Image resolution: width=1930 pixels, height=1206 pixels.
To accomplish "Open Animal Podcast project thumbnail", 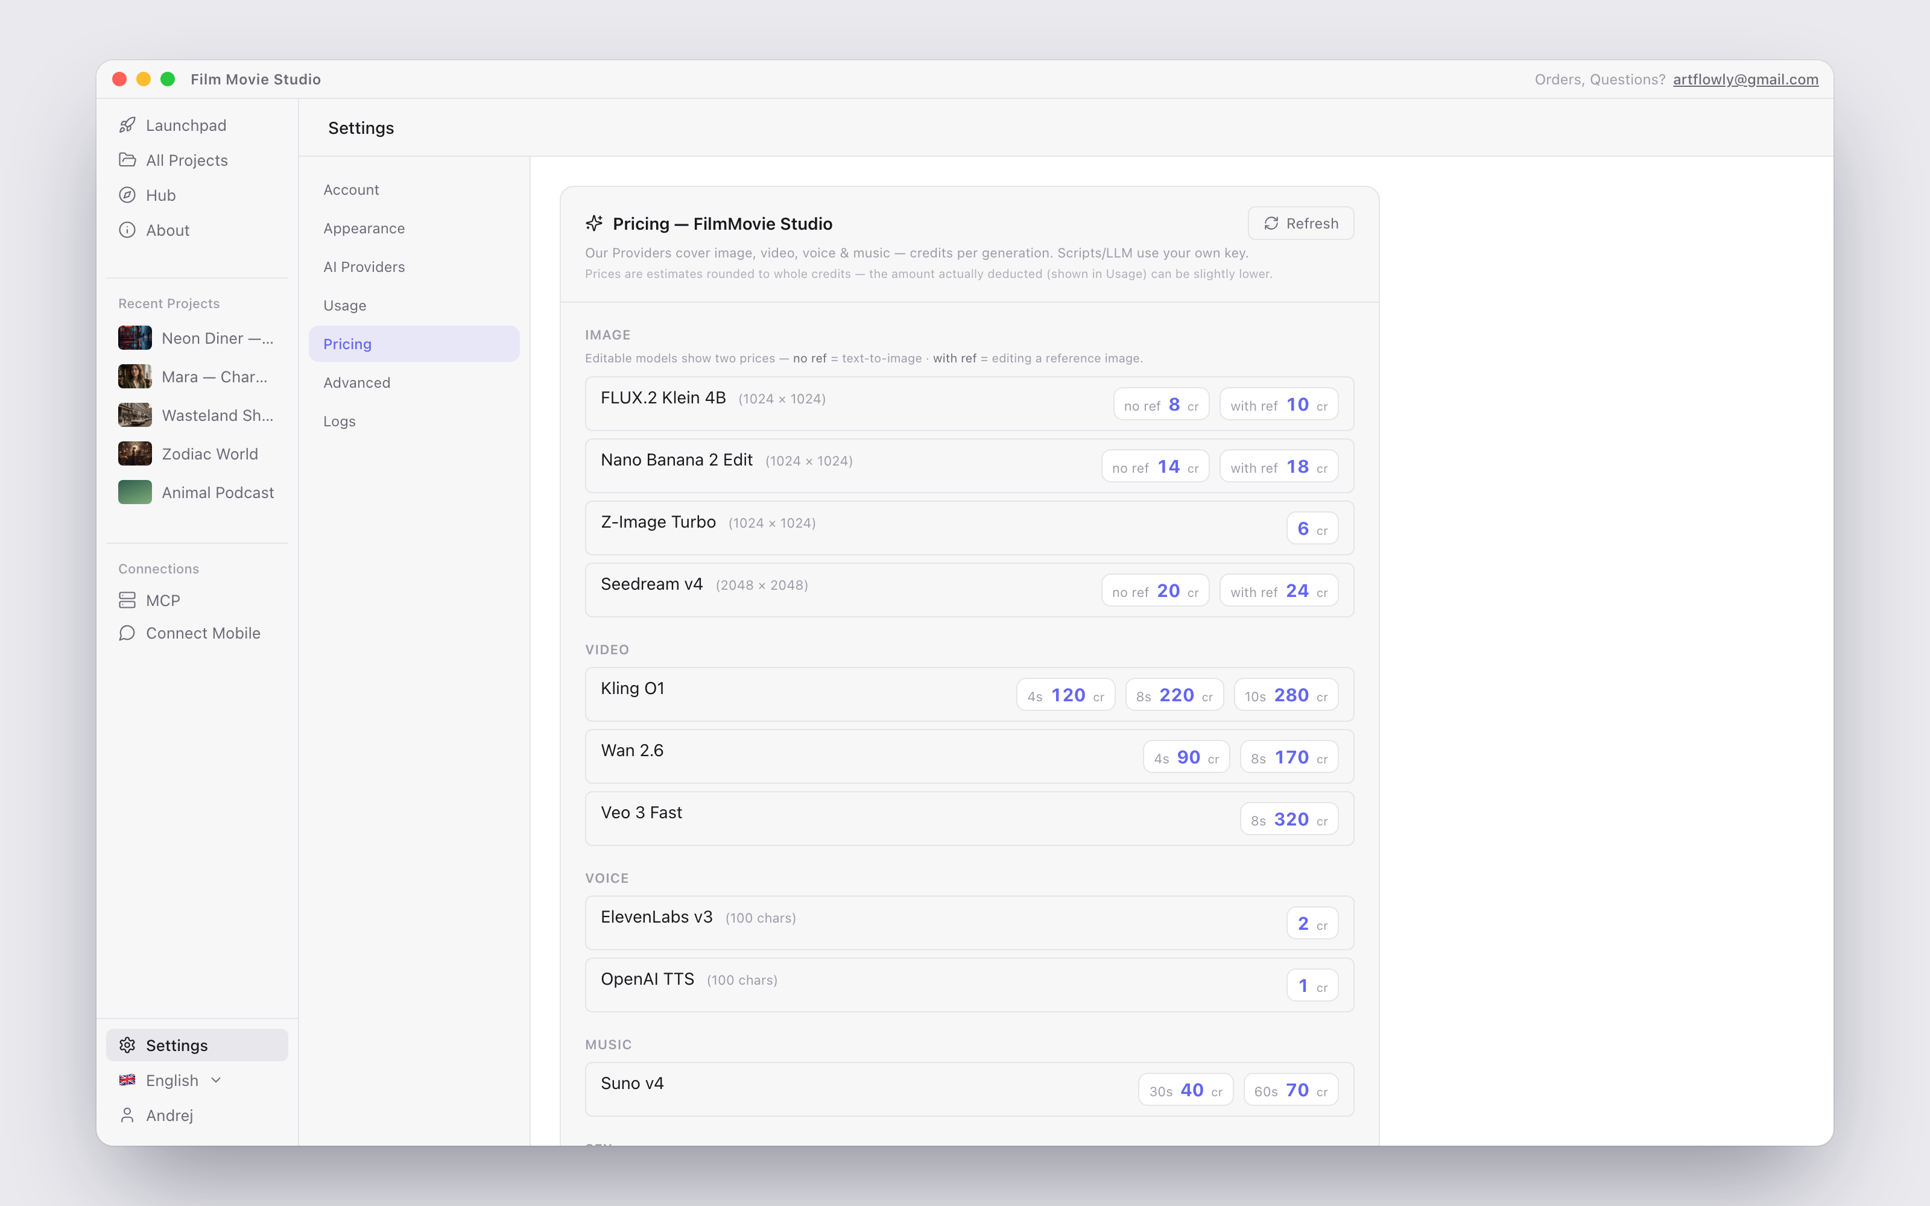I will 134,493.
